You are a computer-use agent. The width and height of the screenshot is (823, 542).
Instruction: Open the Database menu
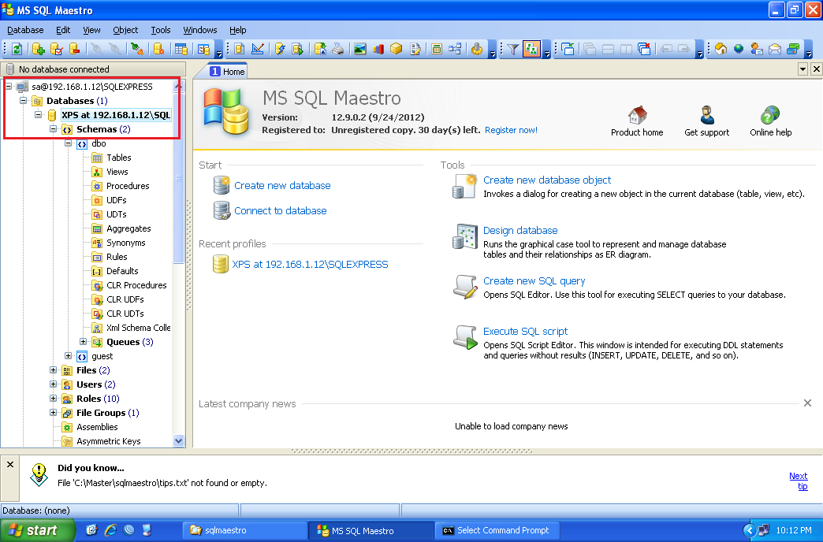pyautogui.click(x=25, y=30)
